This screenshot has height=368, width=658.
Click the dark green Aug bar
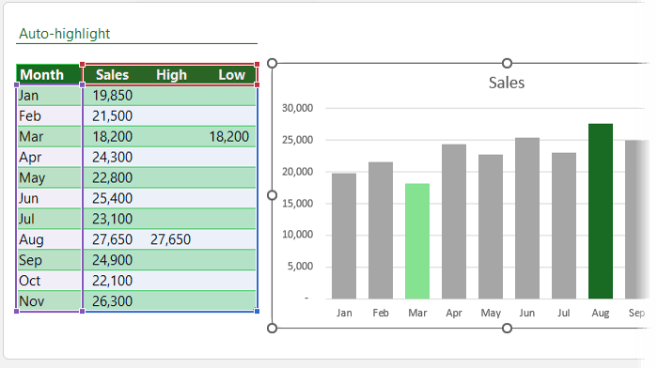(601, 211)
